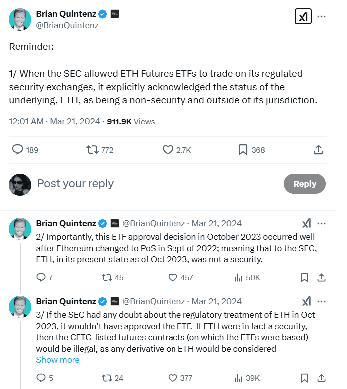The width and height of the screenshot is (347, 389).
Task: Open view analytics for the 50K views post
Action: click(238, 277)
